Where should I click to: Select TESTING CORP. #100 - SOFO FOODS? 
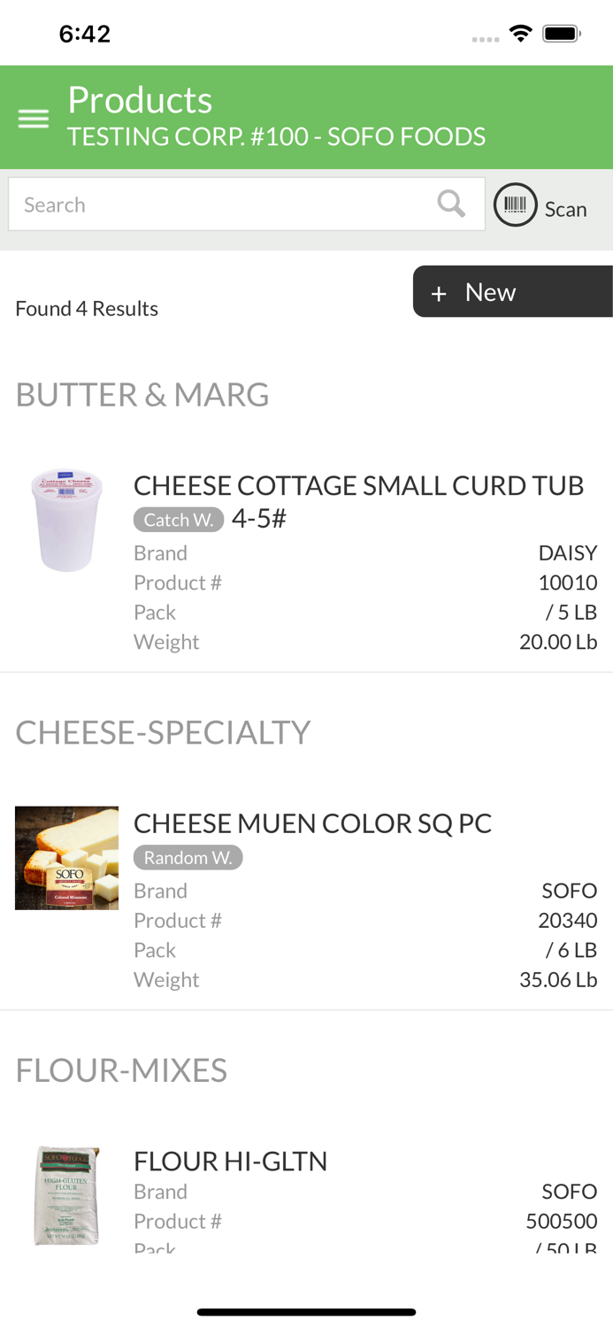tap(275, 136)
